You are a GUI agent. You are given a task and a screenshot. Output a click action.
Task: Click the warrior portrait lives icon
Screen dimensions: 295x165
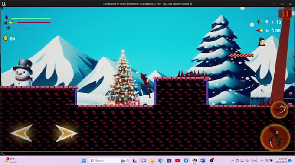[x=262, y=42]
